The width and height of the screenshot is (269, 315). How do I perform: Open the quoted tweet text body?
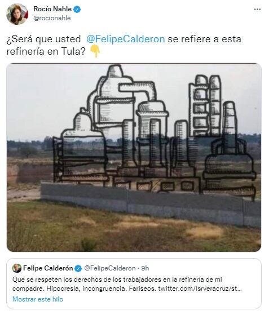tap(127, 284)
